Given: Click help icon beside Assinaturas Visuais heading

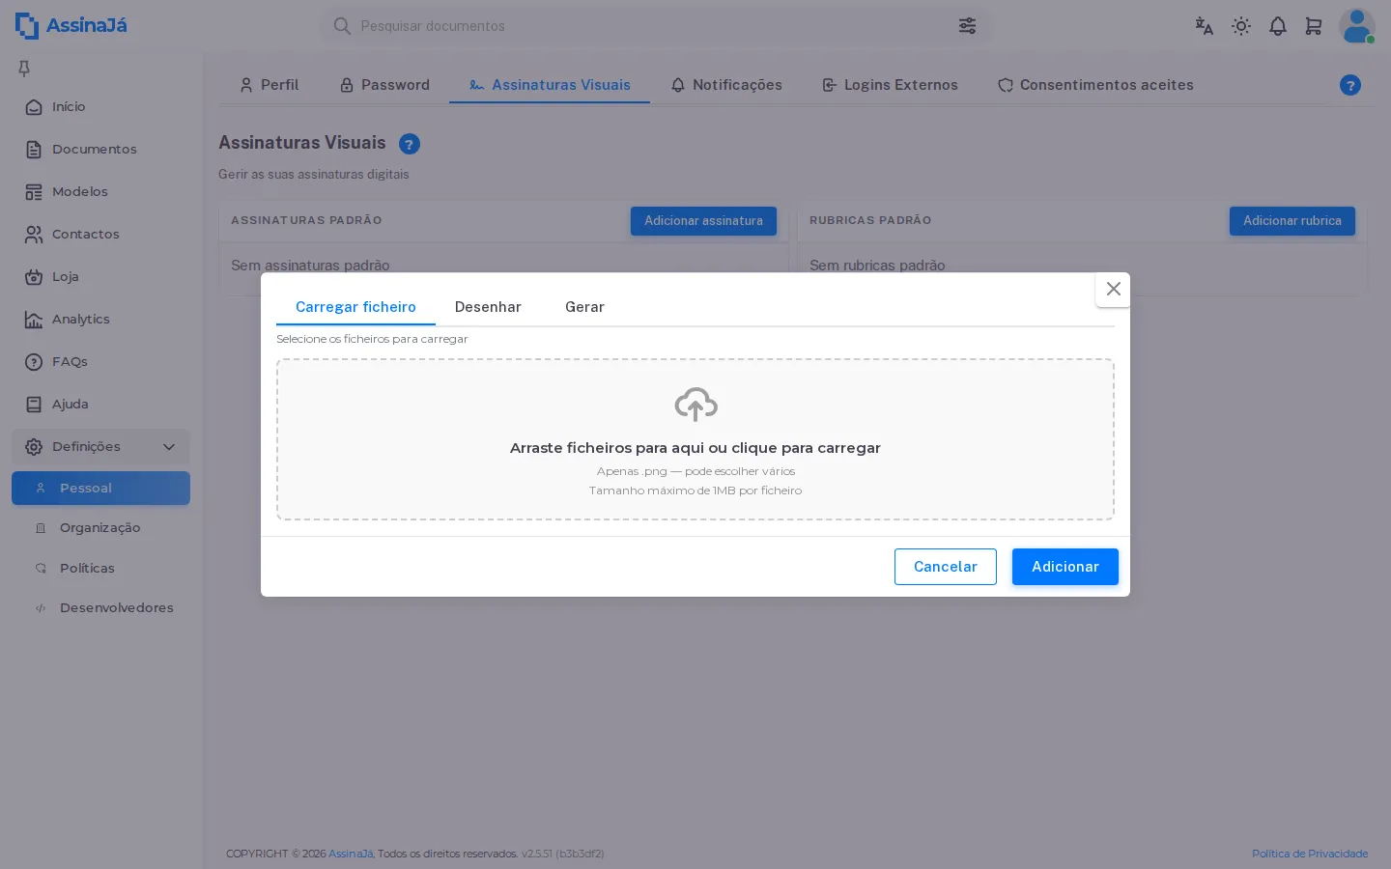Looking at the screenshot, I should 410,144.
